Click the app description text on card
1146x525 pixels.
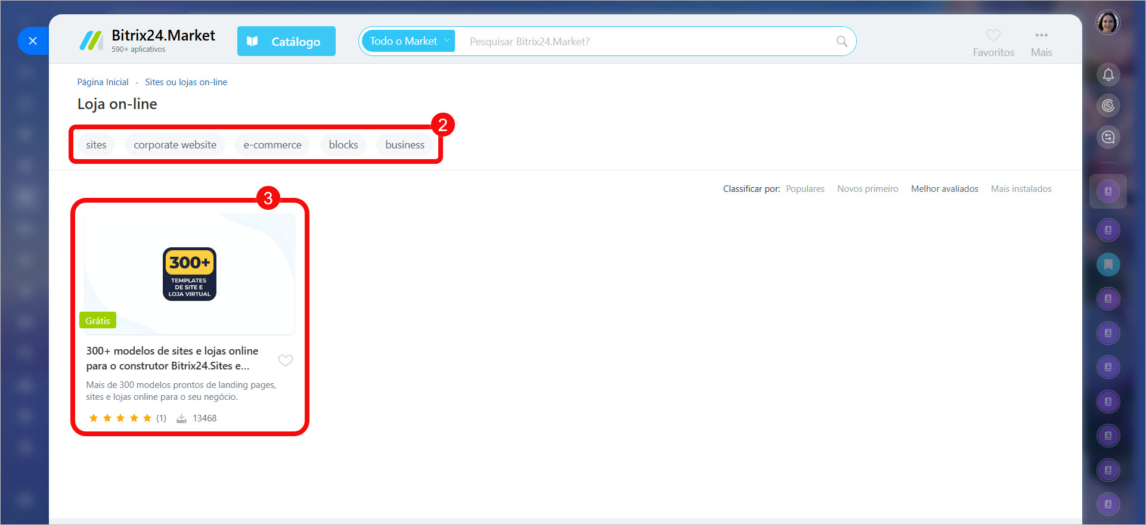point(181,391)
